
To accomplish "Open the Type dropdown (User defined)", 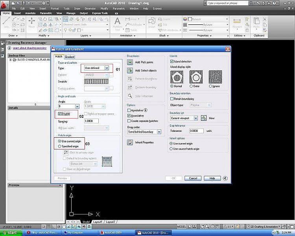I will 107,68.
